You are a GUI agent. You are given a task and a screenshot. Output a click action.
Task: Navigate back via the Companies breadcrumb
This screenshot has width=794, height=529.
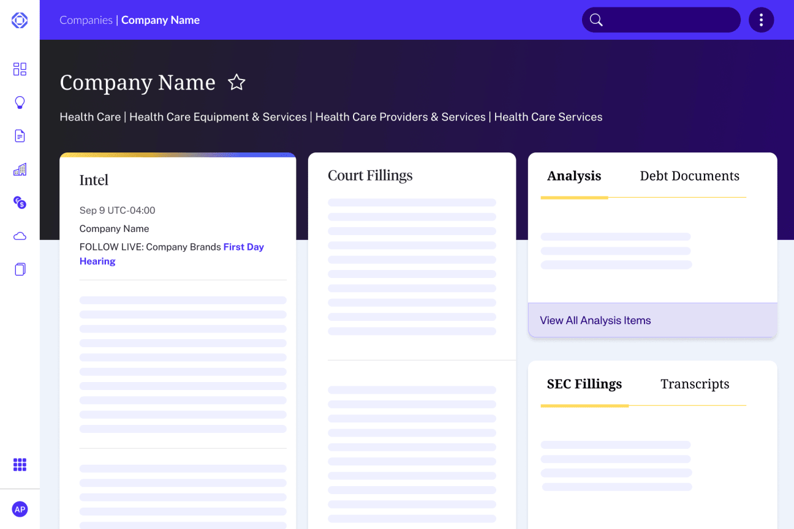tap(86, 20)
